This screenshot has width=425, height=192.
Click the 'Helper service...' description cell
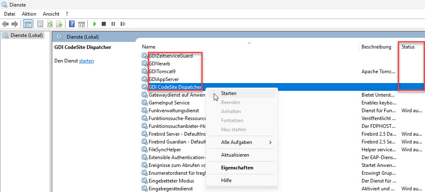[379, 150]
